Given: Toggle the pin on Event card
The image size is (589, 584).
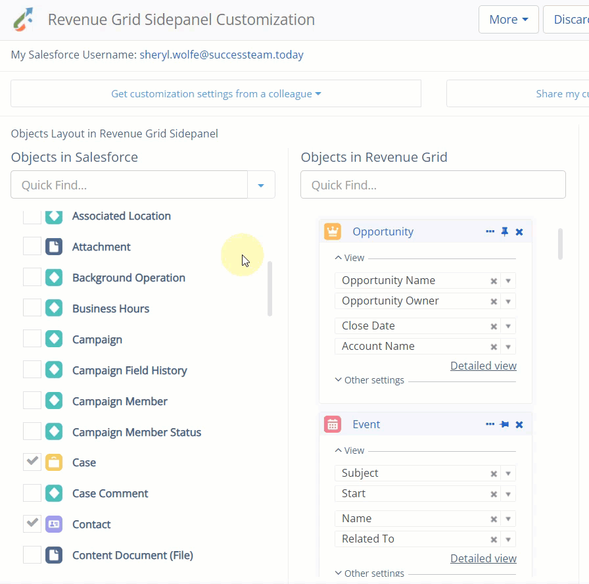Looking at the screenshot, I should [504, 424].
